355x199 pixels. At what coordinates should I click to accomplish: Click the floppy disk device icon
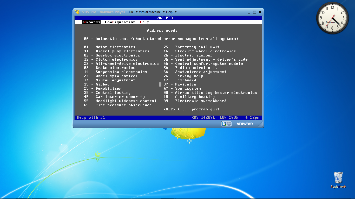pyautogui.click(x=224, y=124)
